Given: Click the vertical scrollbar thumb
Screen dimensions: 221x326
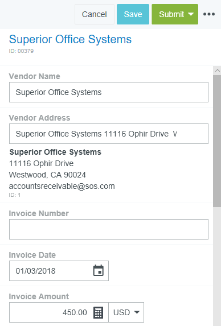Looking at the screenshot, I should coord(217,141).
